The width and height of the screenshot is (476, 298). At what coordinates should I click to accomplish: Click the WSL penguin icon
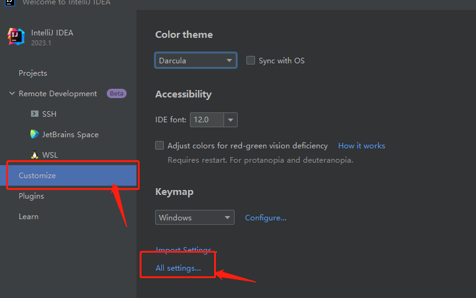[35, 155]
